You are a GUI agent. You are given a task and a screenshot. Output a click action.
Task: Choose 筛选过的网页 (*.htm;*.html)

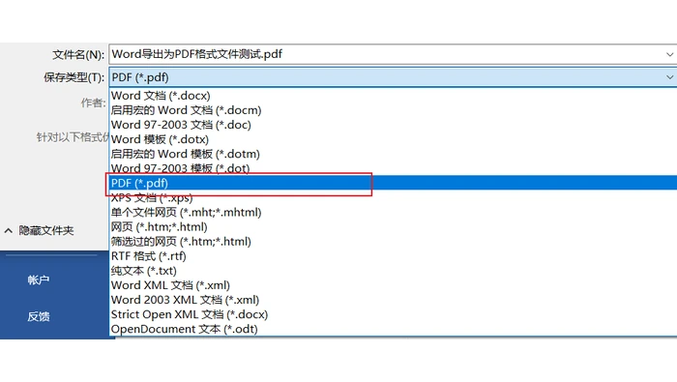tap(393, 242)
